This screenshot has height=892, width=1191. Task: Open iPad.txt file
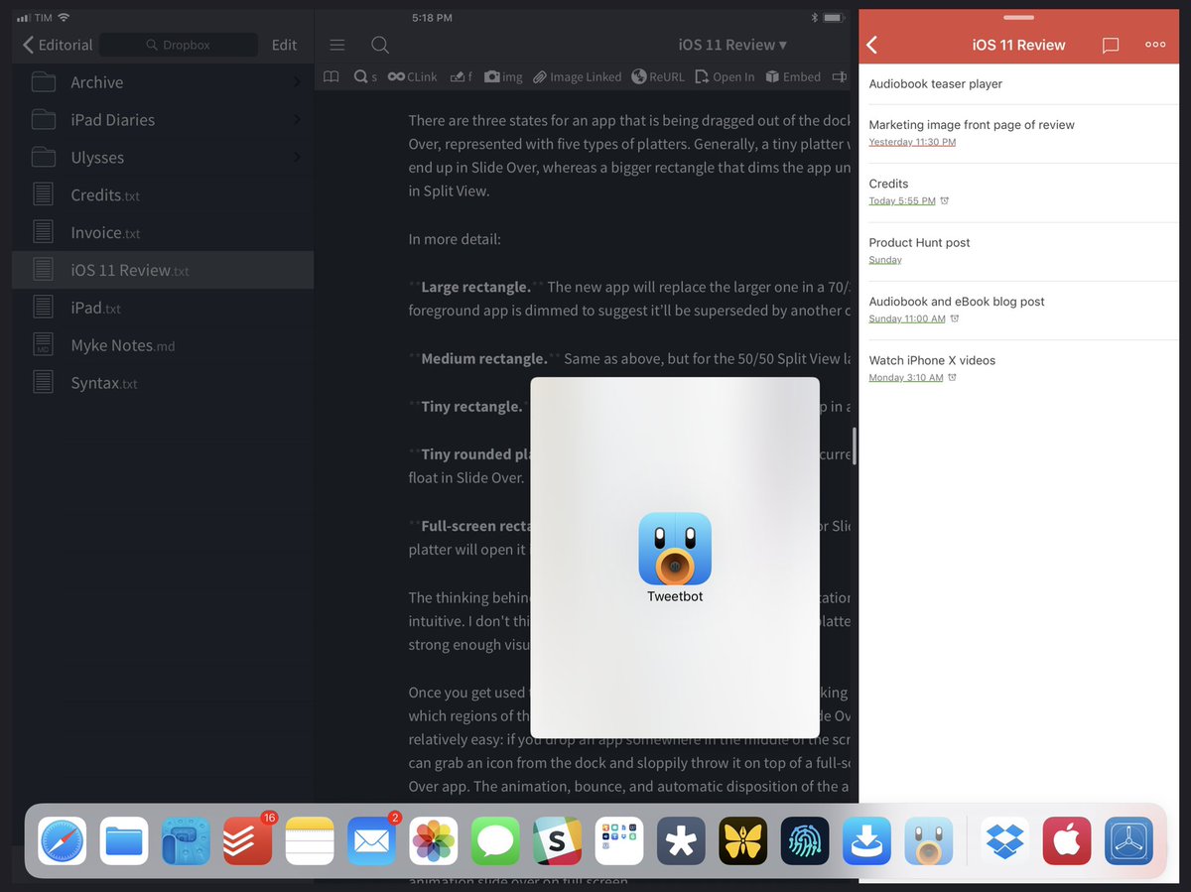click(163, 308)
